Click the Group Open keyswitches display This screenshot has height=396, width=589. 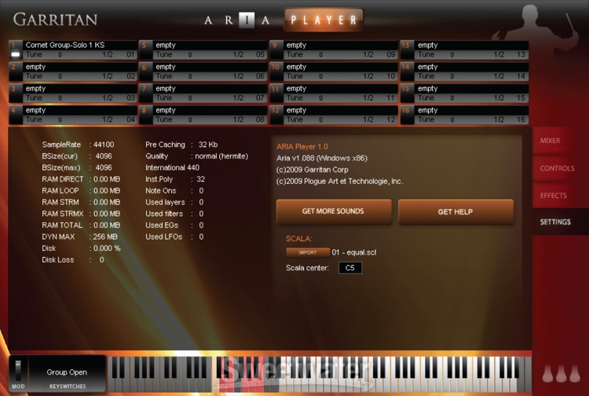[x=67, y=374]
